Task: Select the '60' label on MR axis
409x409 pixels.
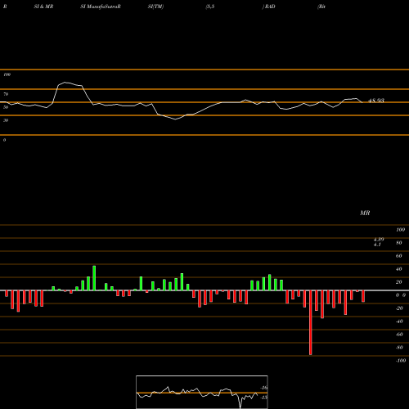Action: coord(398,256)
